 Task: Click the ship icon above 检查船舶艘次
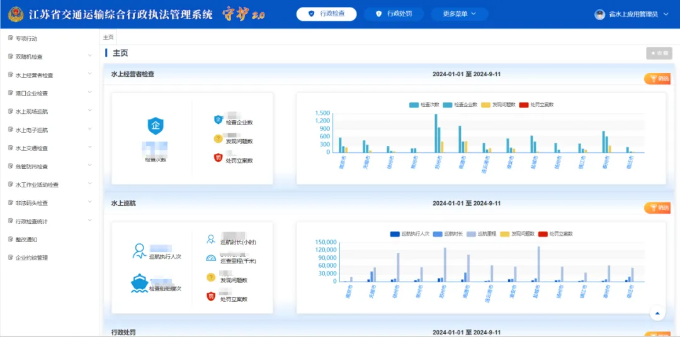point(142,284)
